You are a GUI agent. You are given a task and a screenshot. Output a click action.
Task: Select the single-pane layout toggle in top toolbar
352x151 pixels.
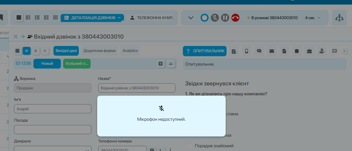19,18
